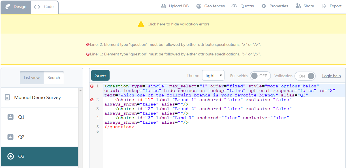346x168 pixels.
Task: Switch to the Code tab
Action: (44, 7)
